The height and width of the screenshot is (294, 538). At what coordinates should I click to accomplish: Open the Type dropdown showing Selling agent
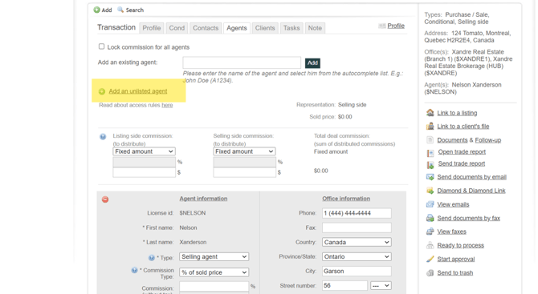pos(214,256)
